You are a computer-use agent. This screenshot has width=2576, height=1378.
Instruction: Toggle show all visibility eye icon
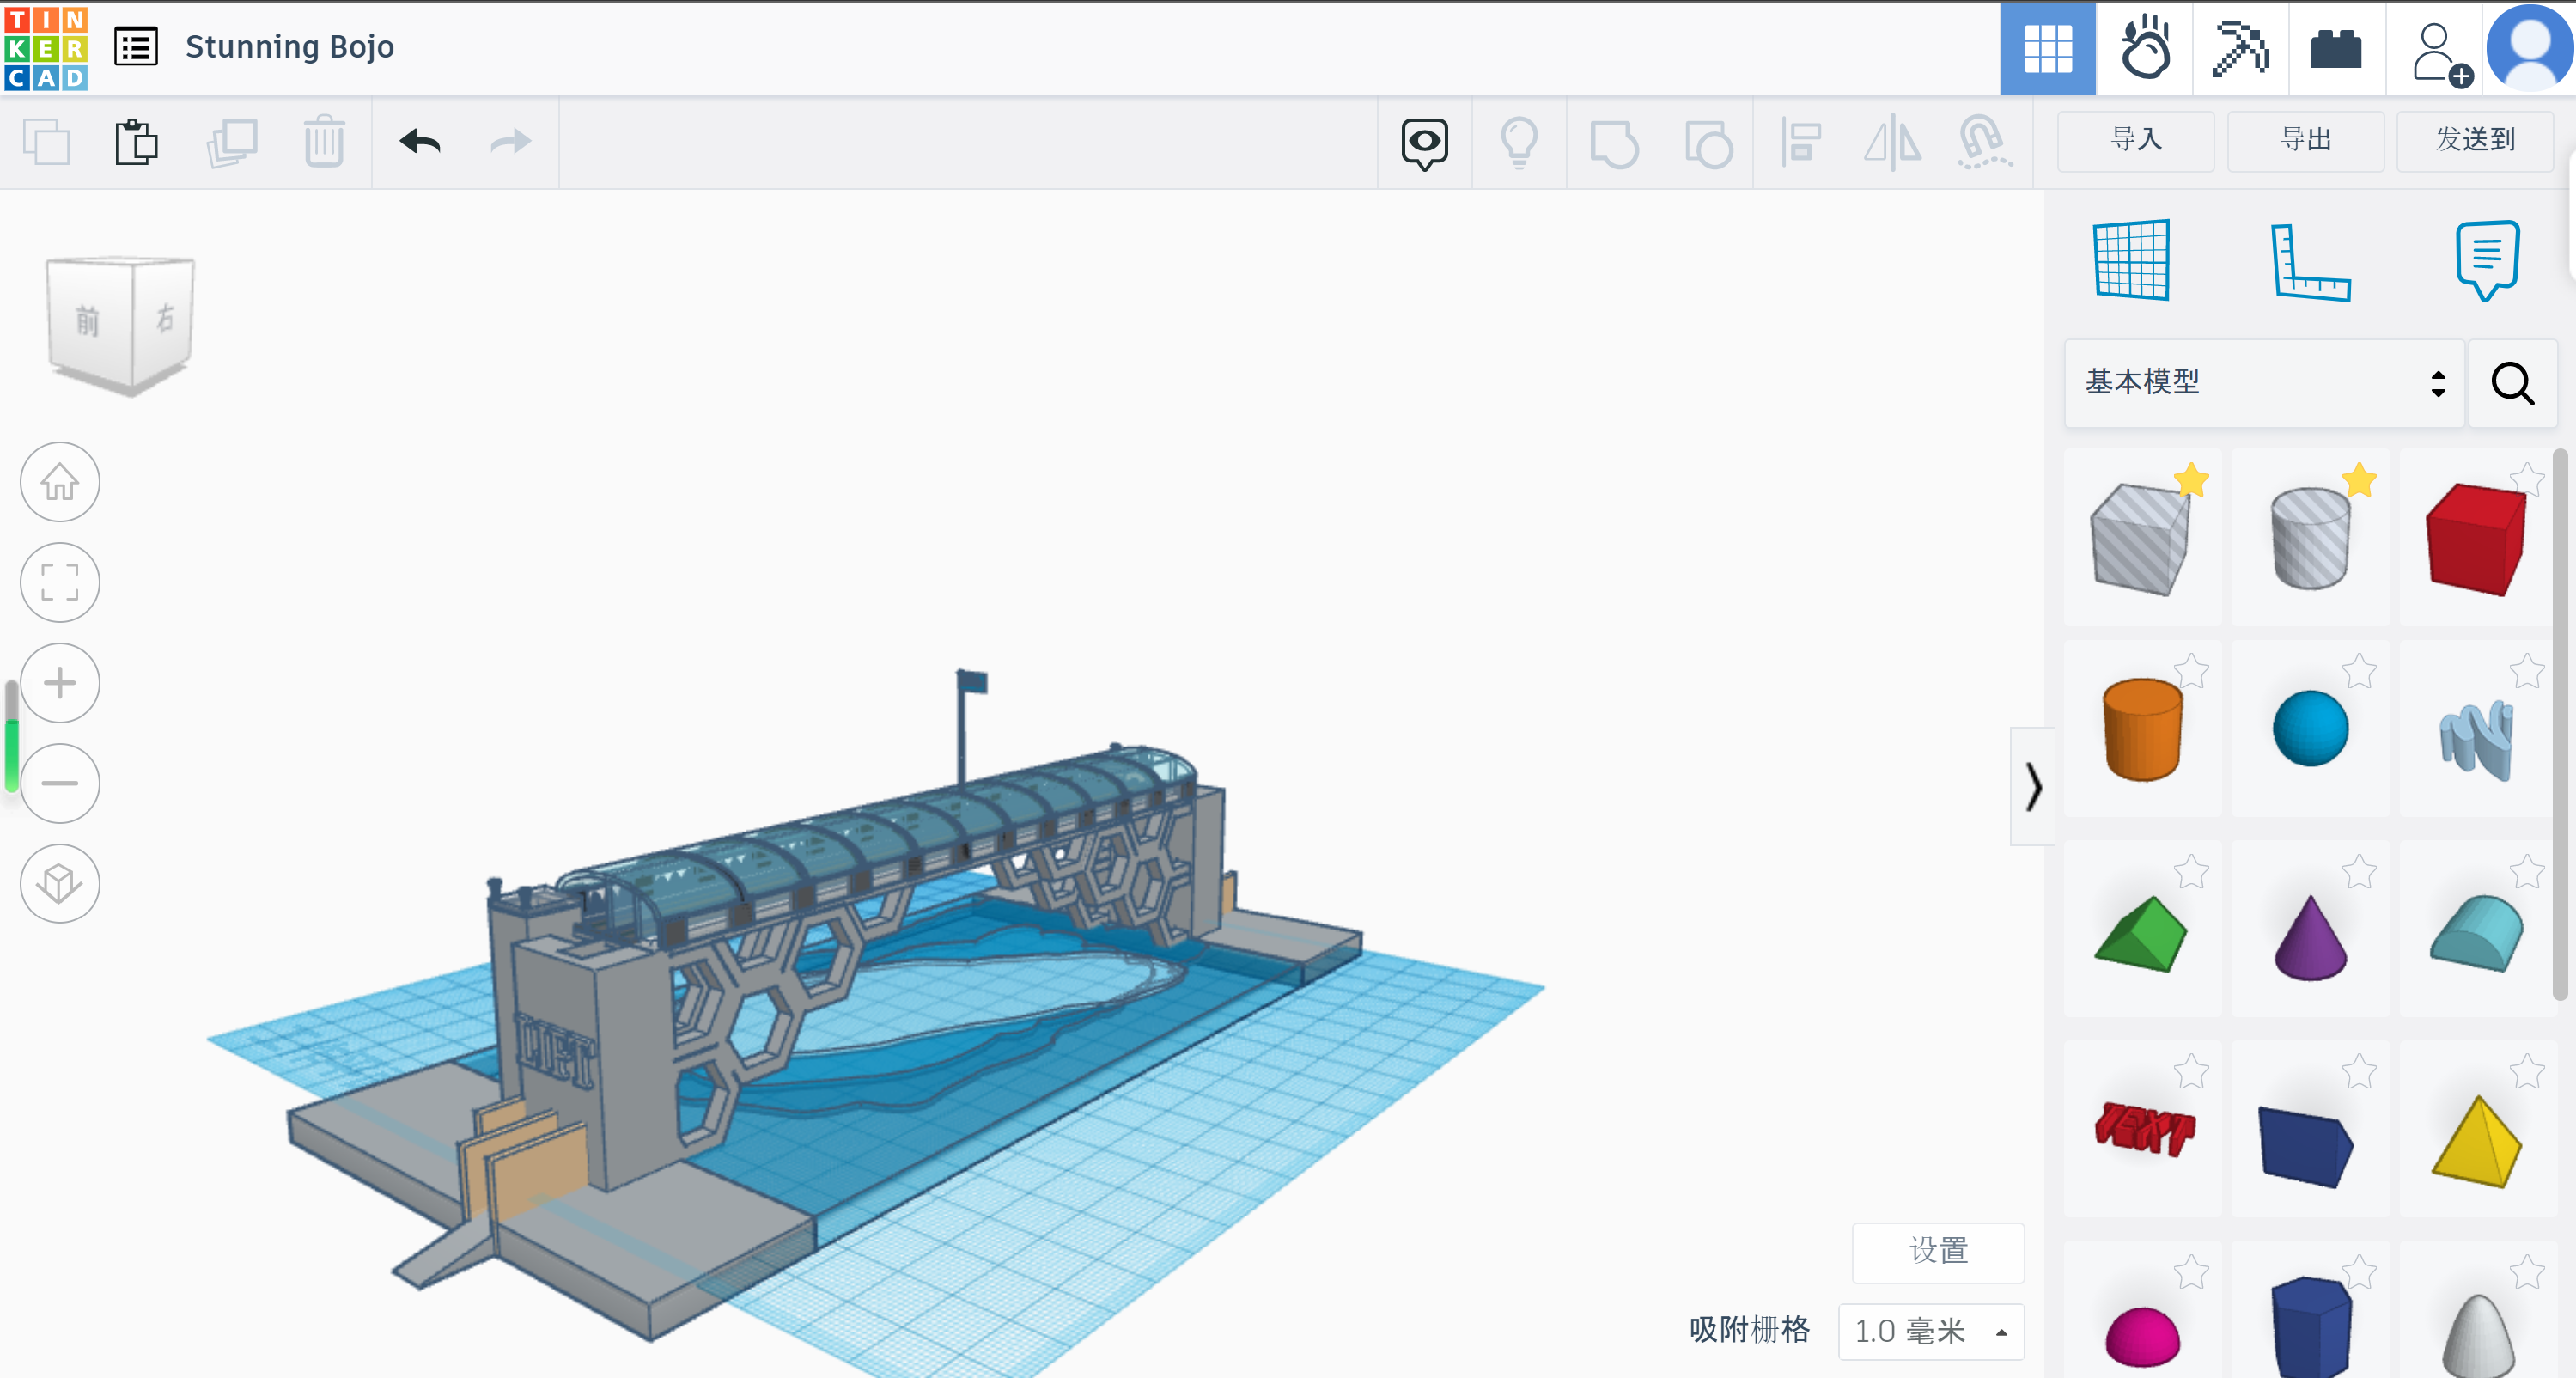coord(1424,142)
